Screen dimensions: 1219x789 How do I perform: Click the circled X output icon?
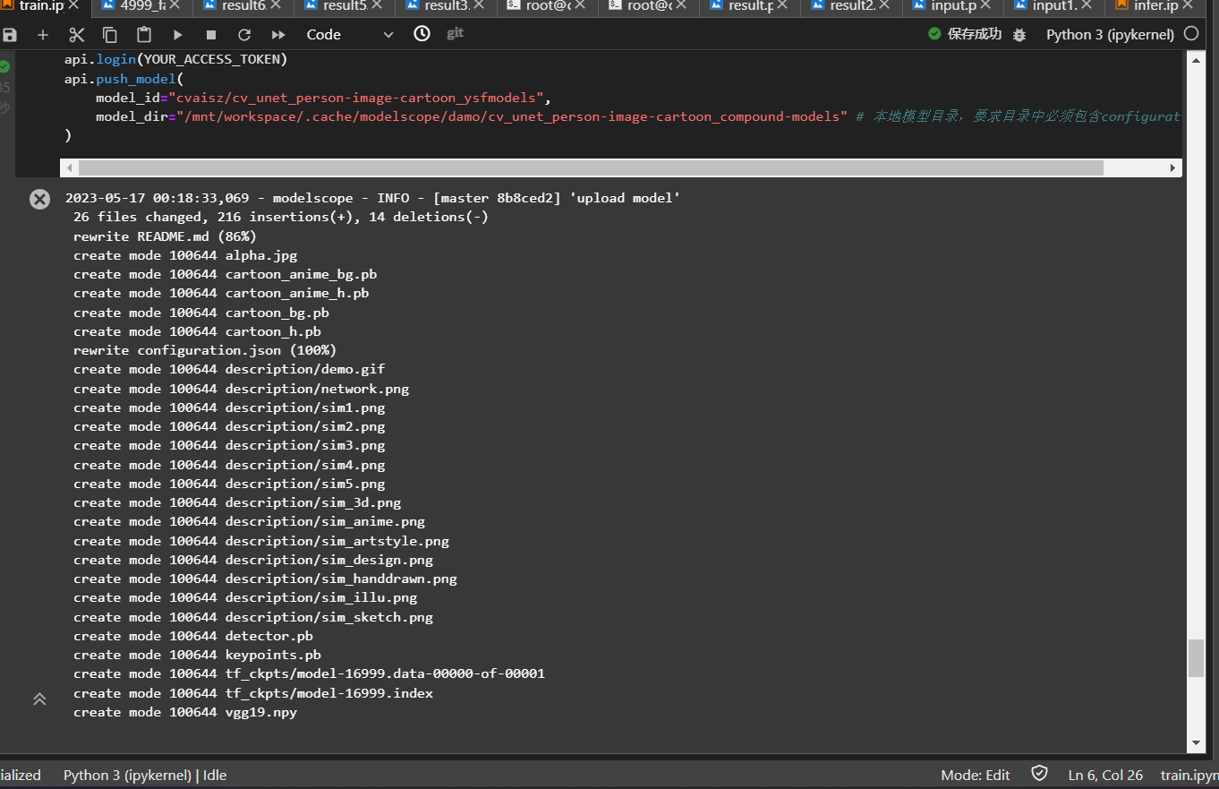coord(39,199)
